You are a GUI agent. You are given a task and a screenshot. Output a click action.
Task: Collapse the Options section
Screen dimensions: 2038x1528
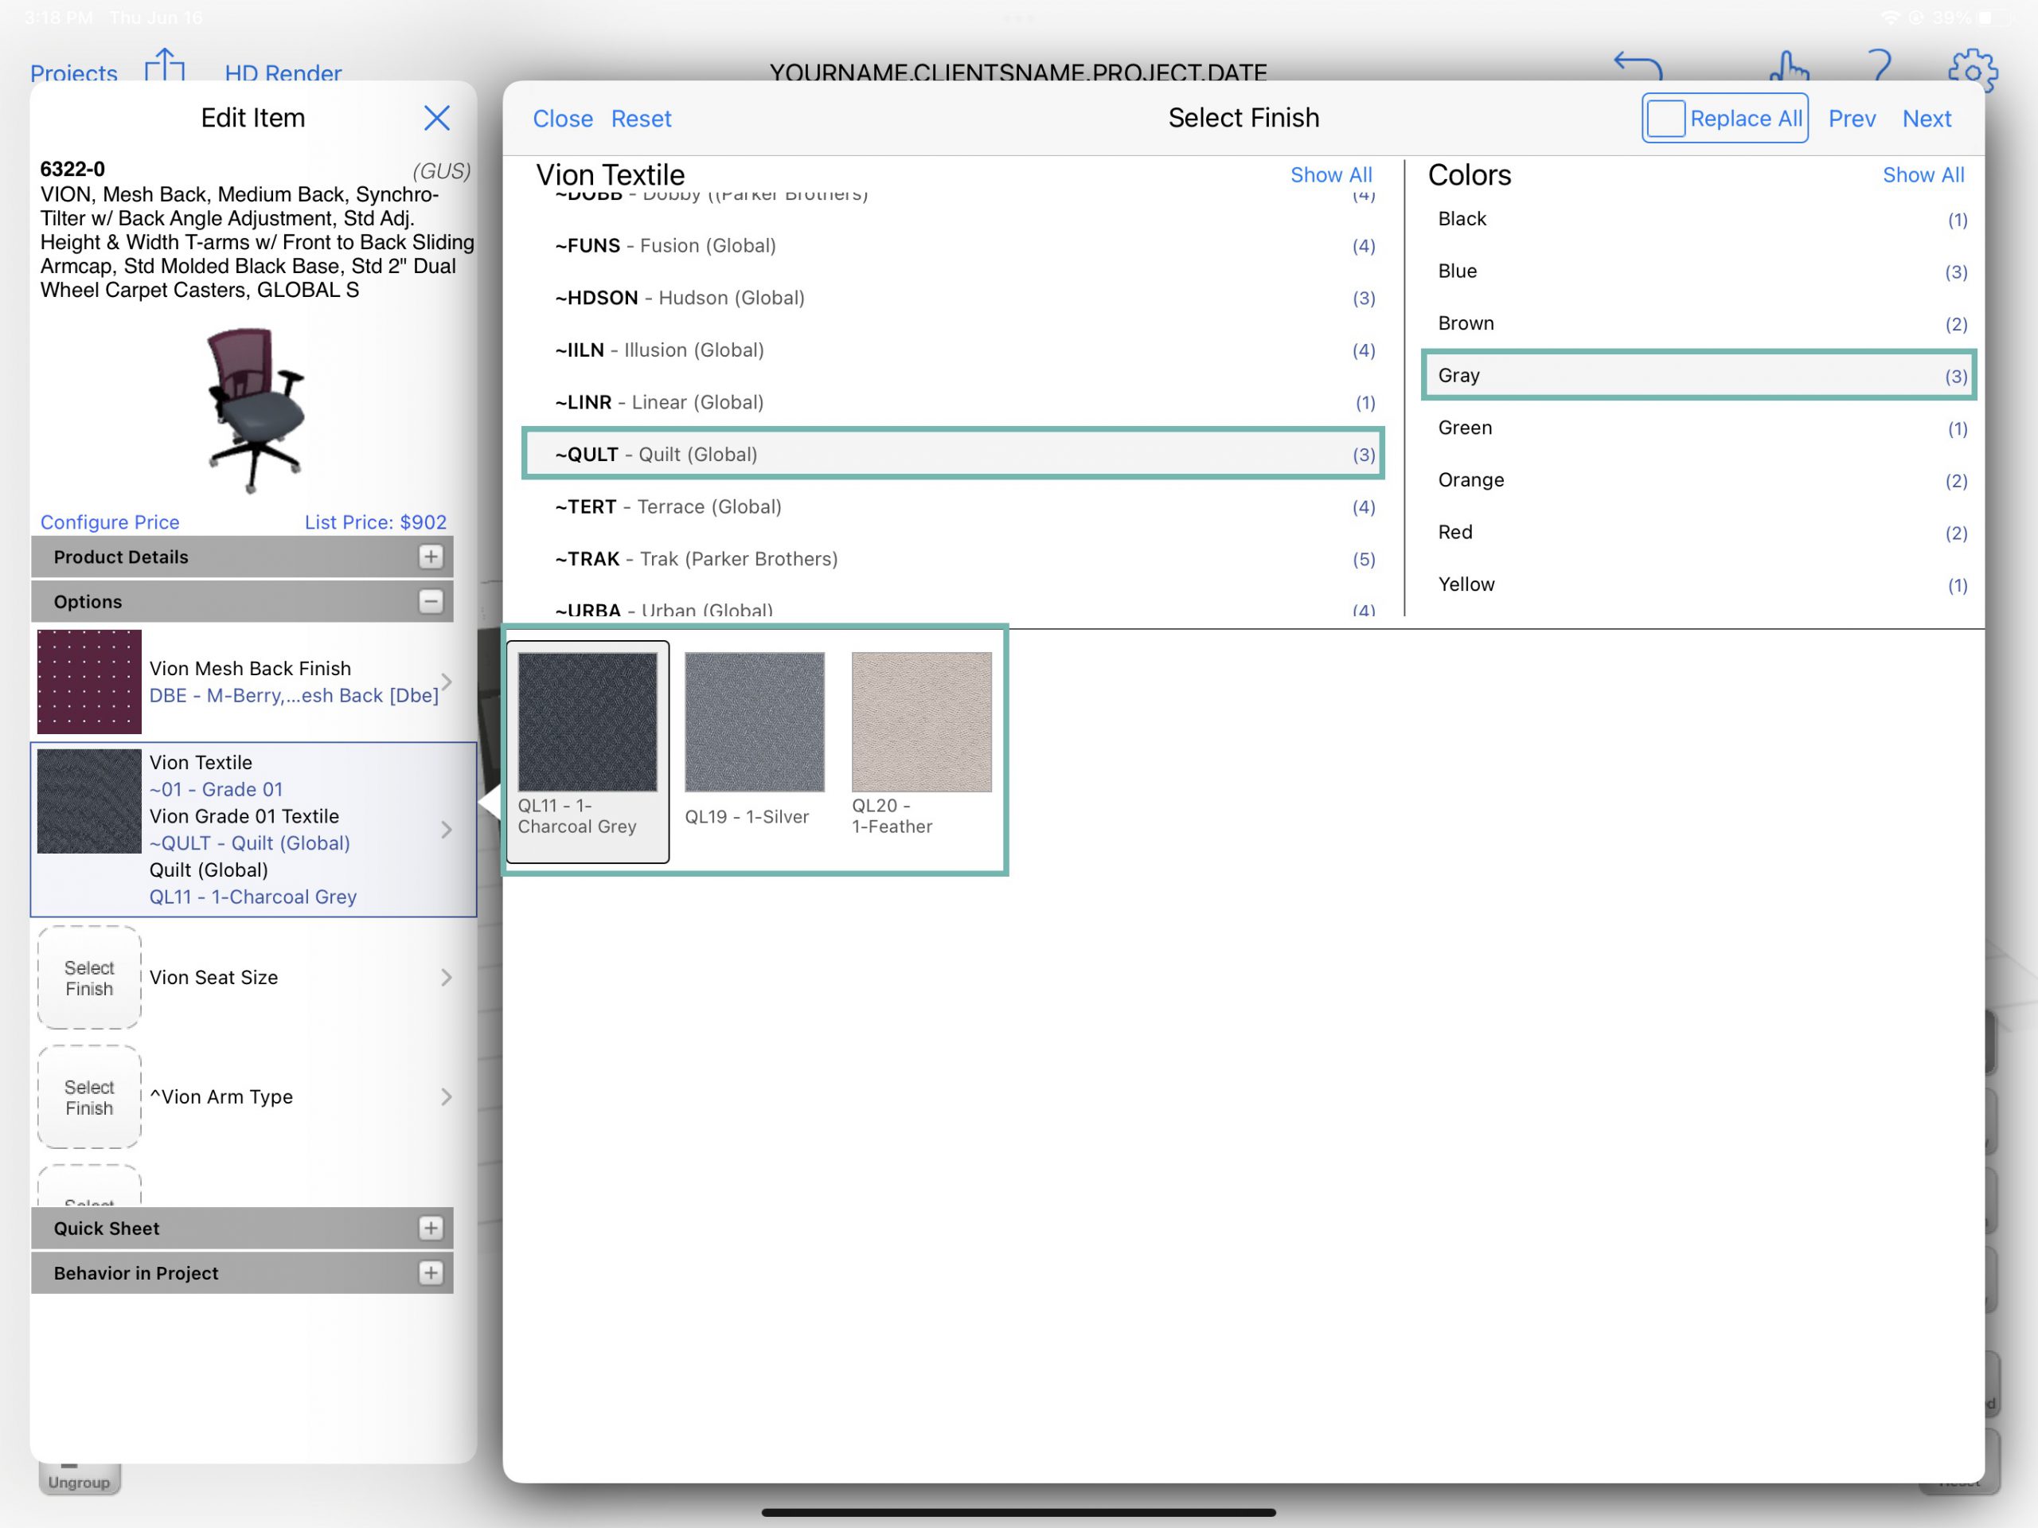click(430, 601)
